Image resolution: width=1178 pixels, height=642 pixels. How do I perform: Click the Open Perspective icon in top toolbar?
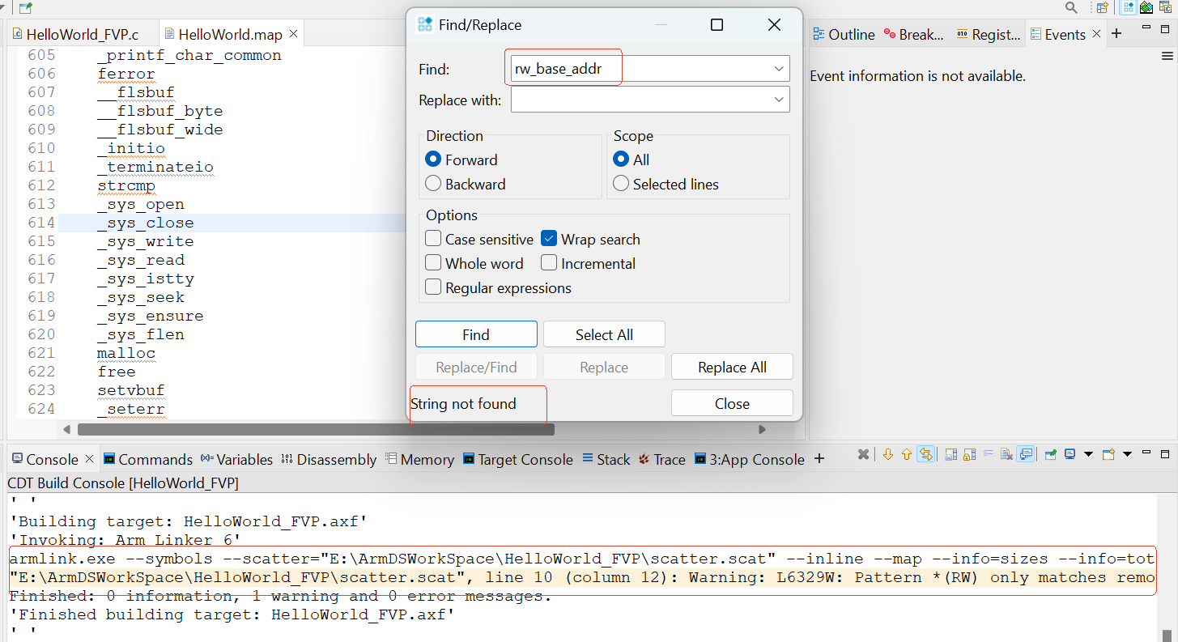pos(1102,8)
